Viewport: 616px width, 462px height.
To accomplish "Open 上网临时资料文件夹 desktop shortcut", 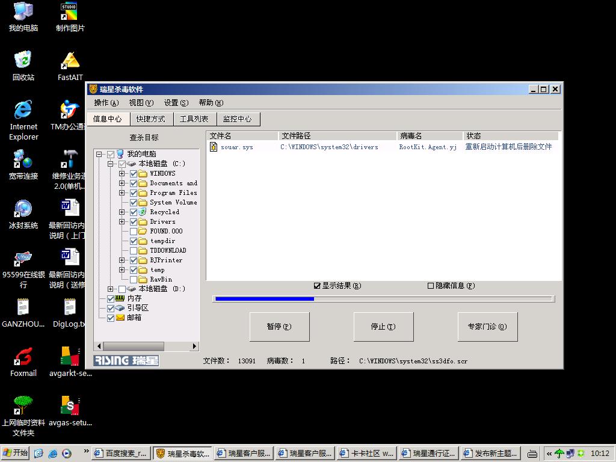I will point(23,416).
